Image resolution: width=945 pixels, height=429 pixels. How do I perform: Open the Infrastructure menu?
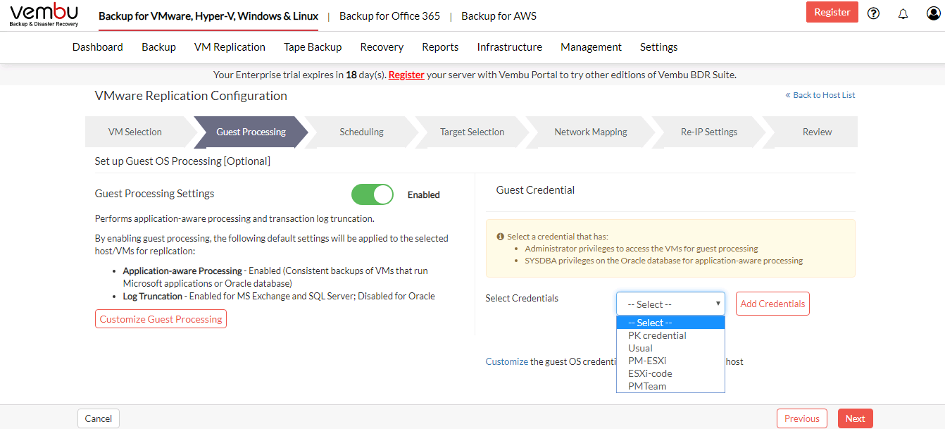tap(510, 47)
